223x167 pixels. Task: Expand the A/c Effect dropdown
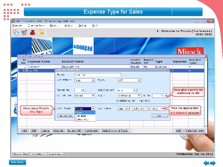[x=93, y=80]
